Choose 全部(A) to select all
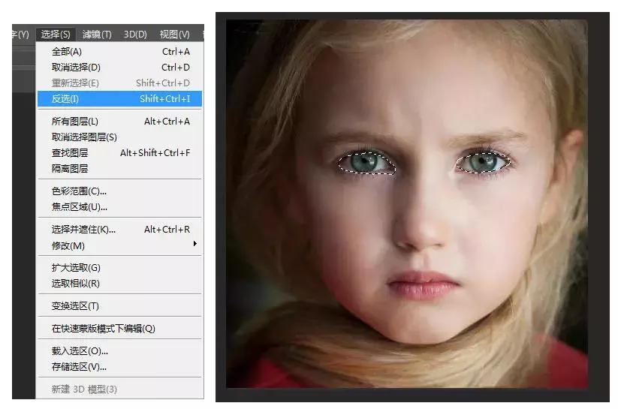The width and height of the screenshot is (618, 409). [x=120, y=52]
